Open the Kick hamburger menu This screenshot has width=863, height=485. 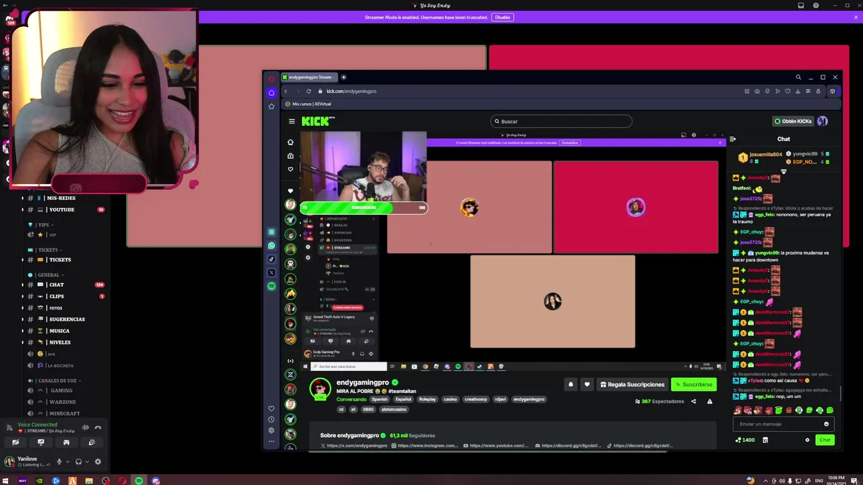[291, 121]
